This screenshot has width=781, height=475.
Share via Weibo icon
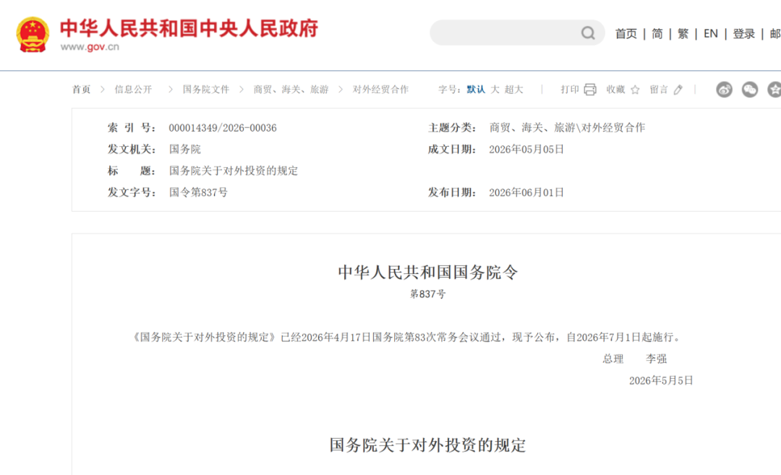coord(724,90)
